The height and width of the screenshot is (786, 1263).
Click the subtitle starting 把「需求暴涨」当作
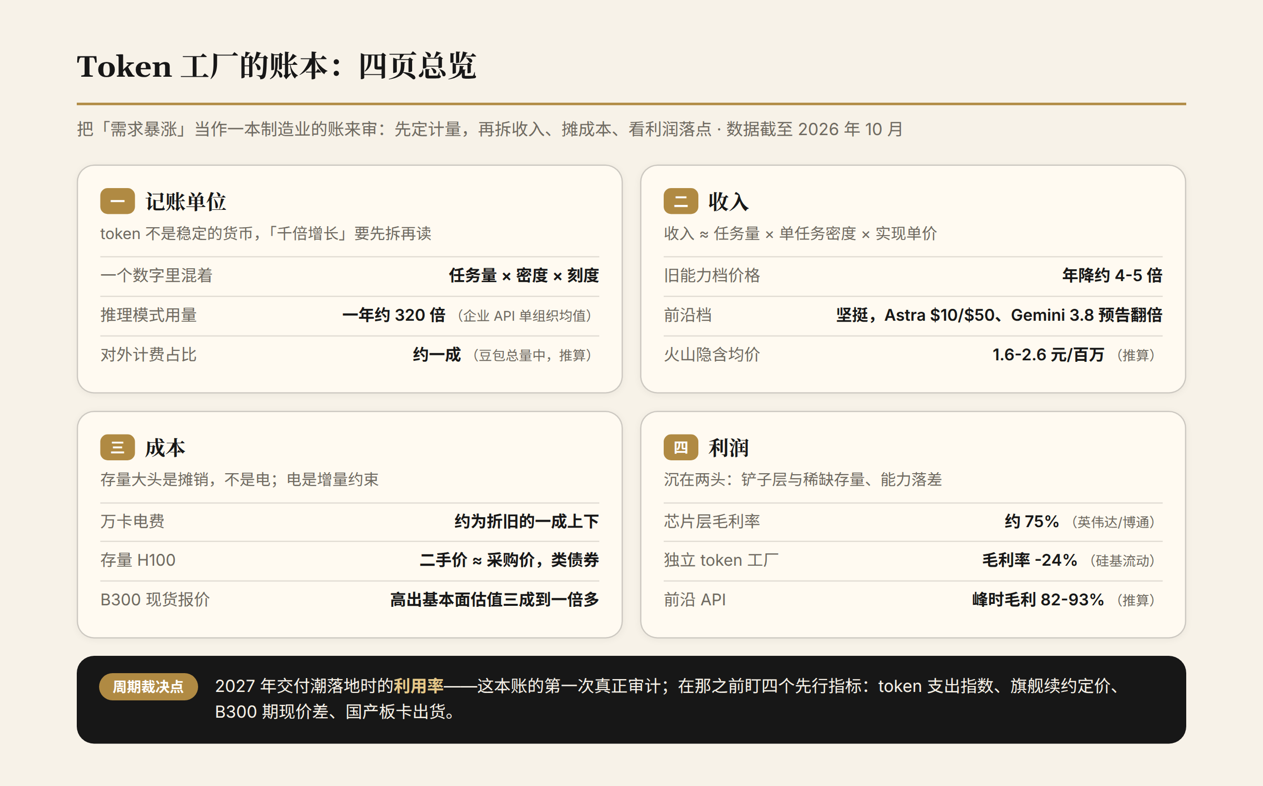pyautogui.click(x=490, y=129)
